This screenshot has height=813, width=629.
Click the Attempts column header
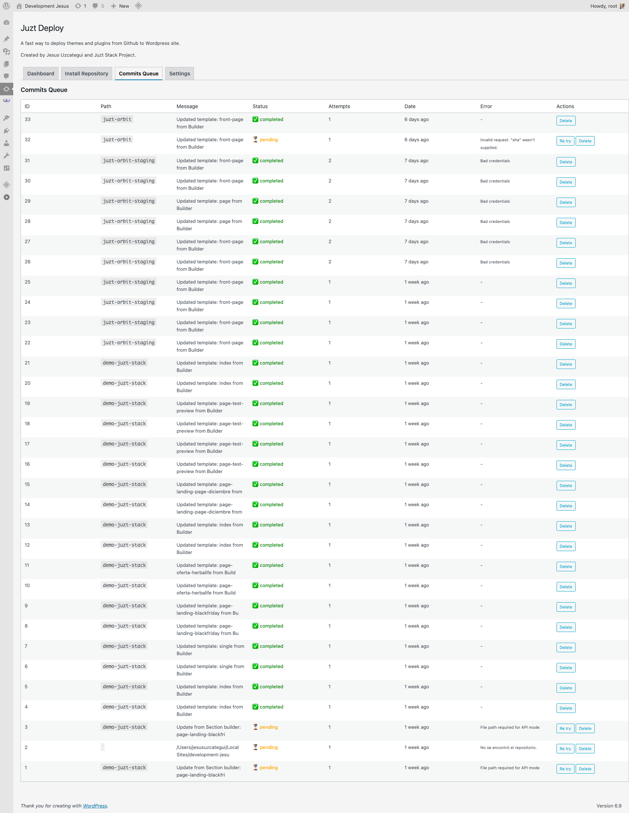339,106
